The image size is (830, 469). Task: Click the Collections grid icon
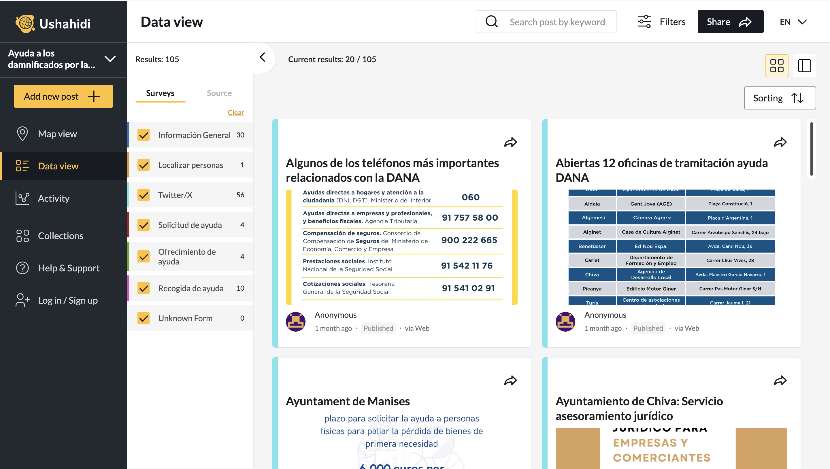click(22, 236)
